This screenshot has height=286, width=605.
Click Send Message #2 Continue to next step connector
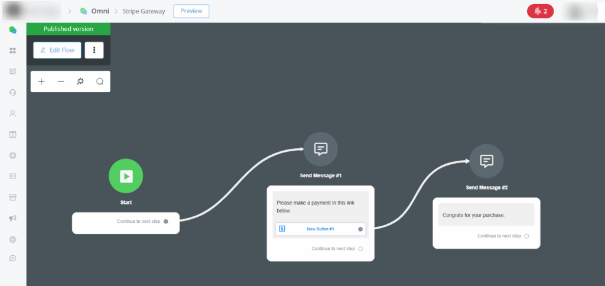pyautogui.click(x=526, y=236)
